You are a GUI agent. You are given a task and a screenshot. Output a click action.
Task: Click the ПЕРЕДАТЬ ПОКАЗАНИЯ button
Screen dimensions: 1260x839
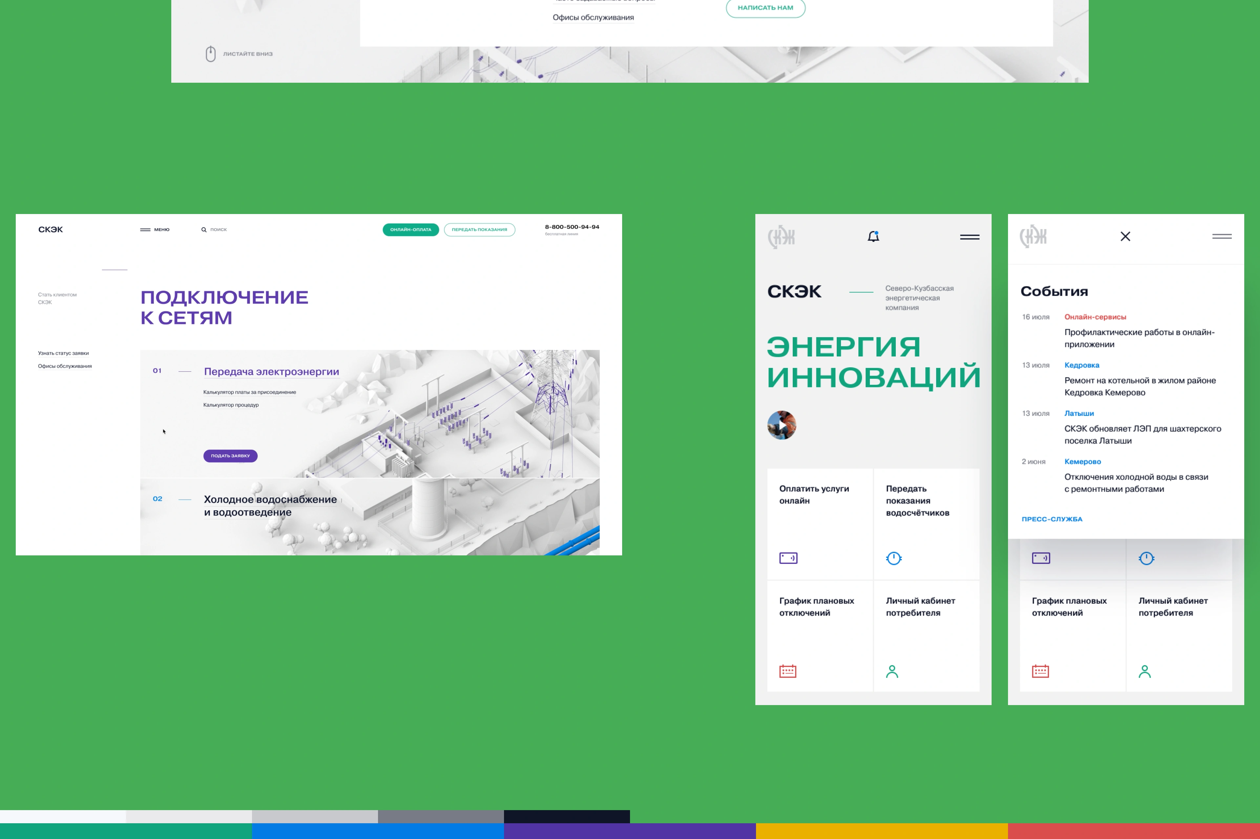pyautogui.click(x=479, y=229)
